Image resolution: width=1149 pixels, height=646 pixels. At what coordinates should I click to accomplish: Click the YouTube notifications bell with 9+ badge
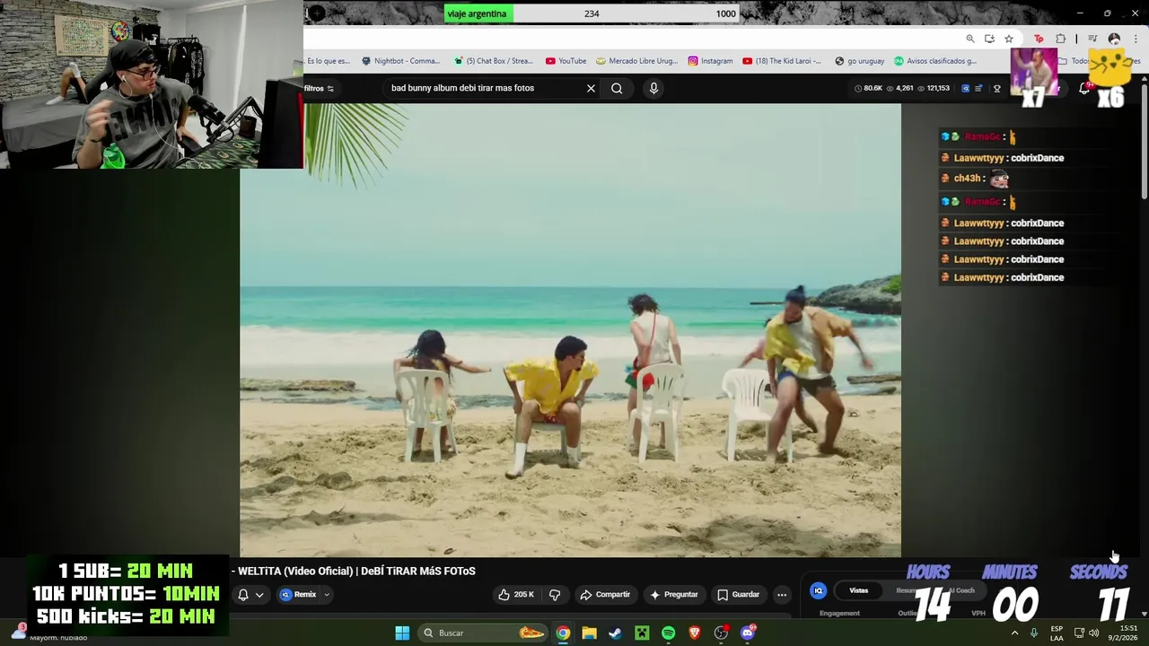click(1084, 88)
